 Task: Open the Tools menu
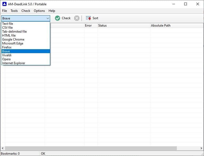[14, 11]
